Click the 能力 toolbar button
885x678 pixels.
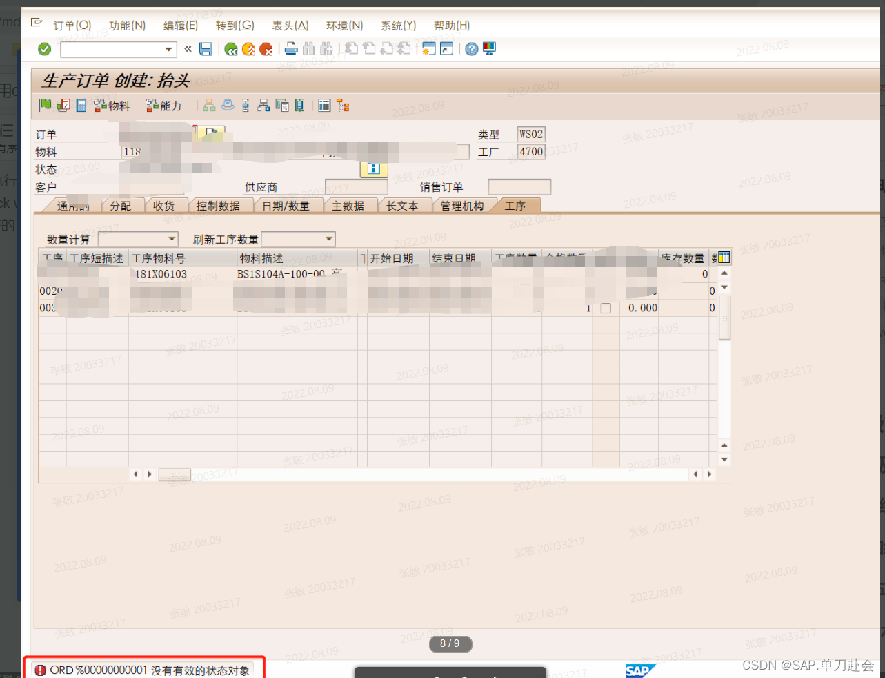click(163, 106)
